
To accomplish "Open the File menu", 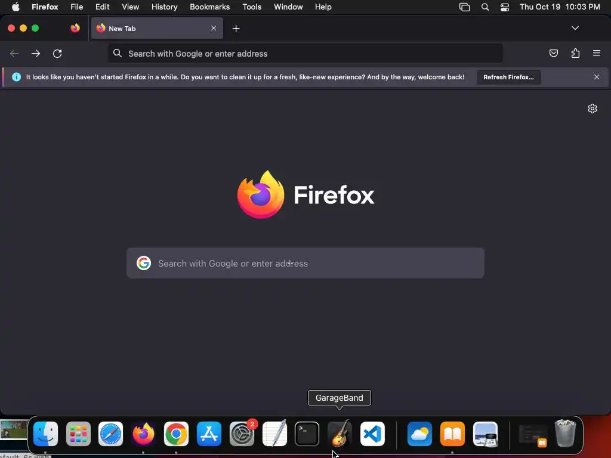I will click(x=77, y=7).
